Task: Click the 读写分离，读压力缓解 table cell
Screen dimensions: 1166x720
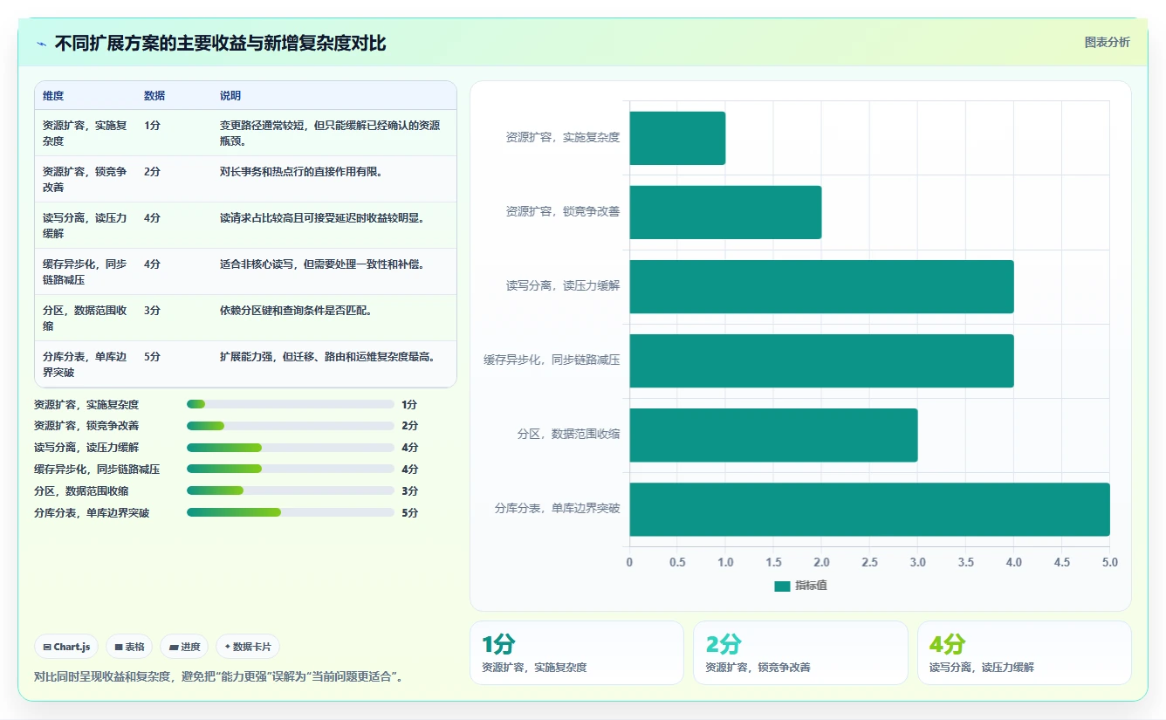Action: 86,225
